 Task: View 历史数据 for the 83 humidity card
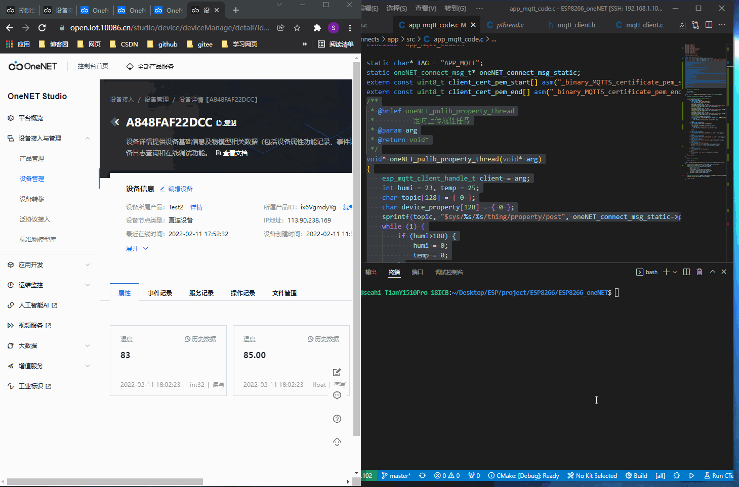(x=200, y=339)
